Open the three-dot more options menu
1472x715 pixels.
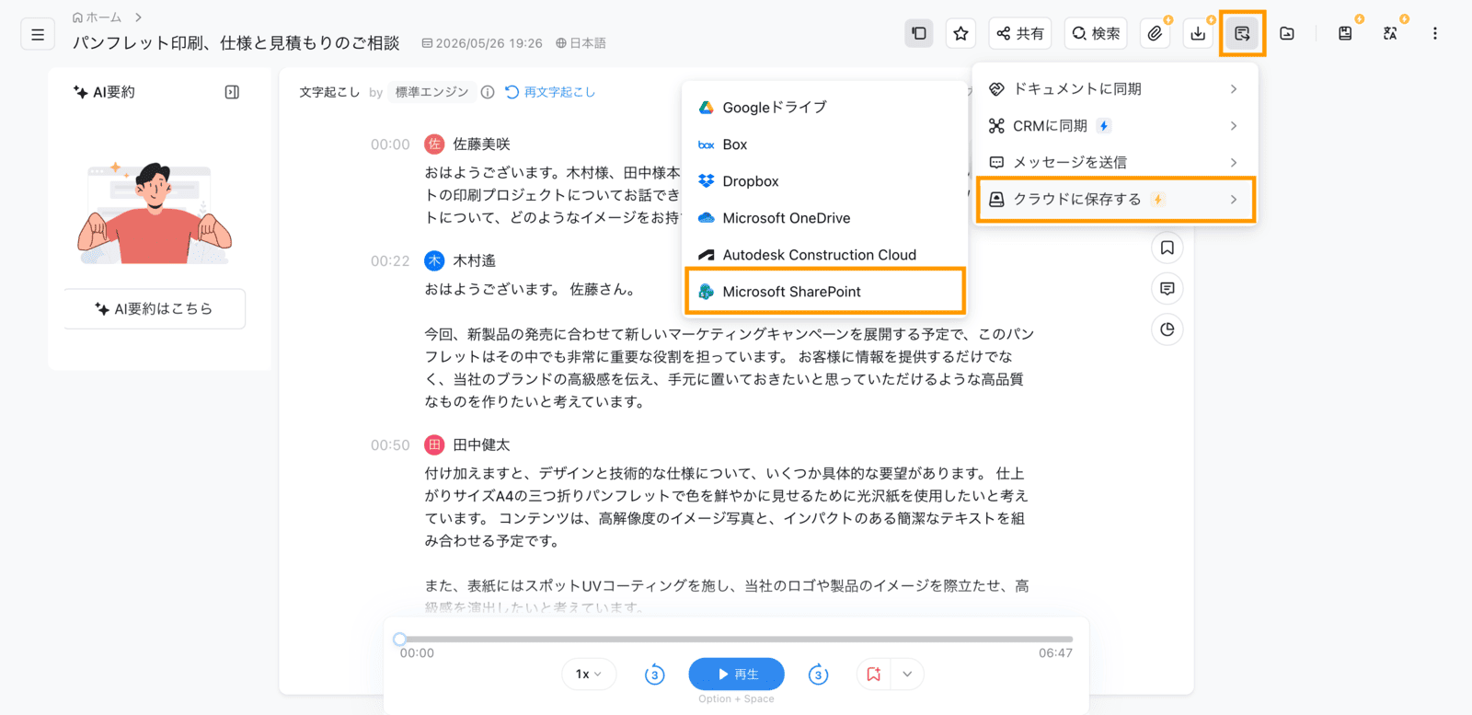(x=1434, y=34)
